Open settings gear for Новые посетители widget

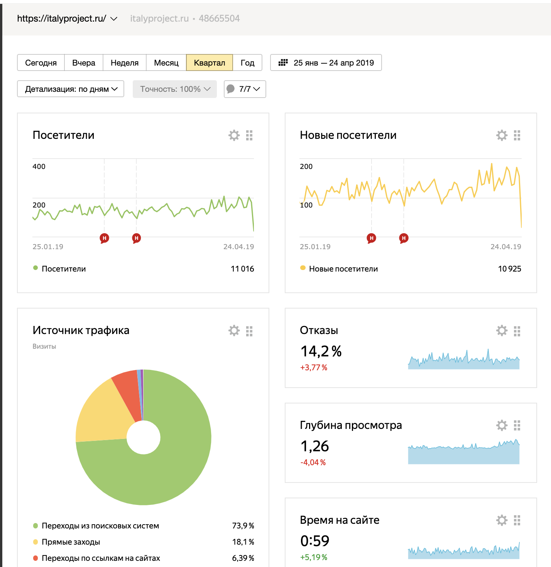click(502, 135)
